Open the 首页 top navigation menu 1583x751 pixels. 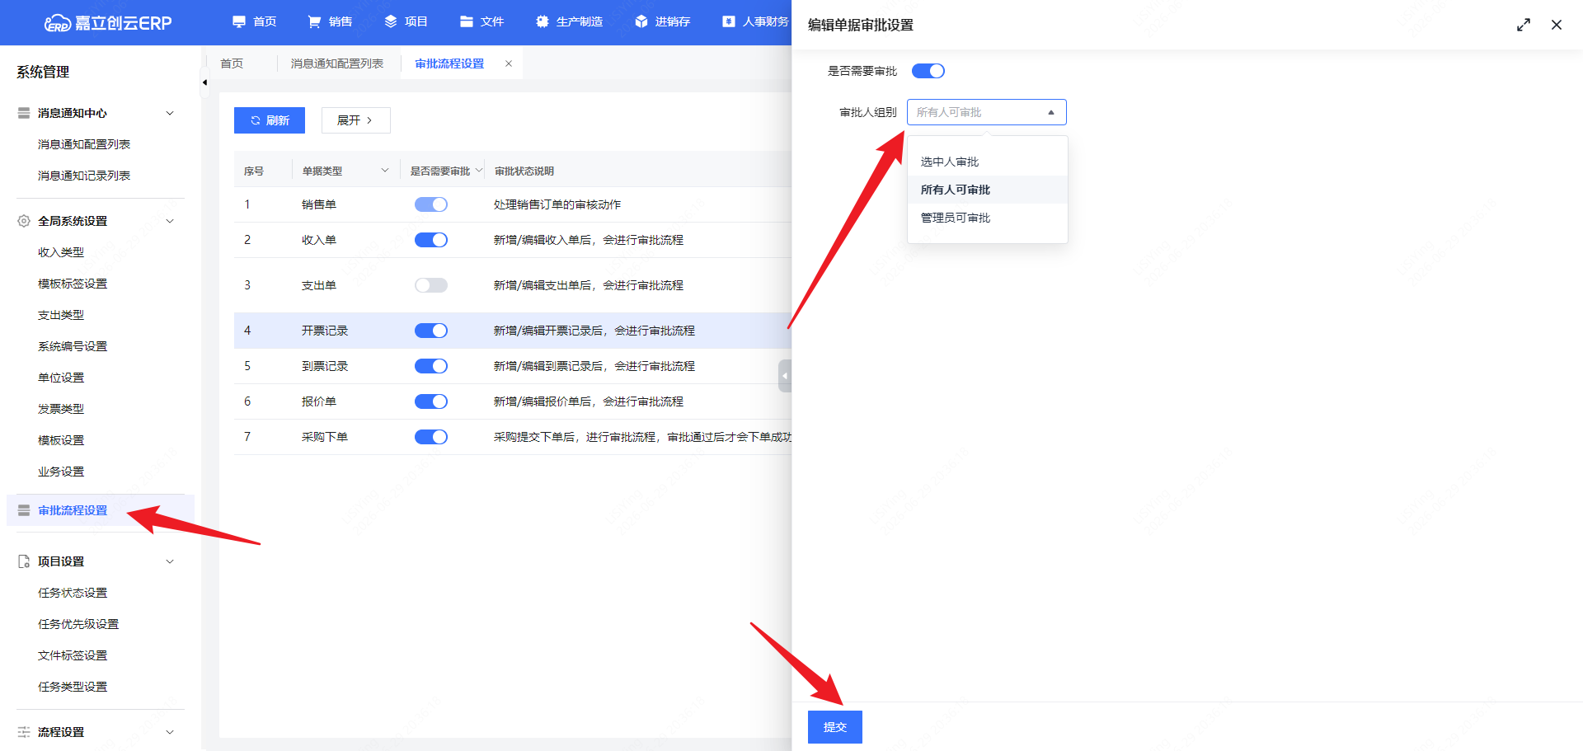click(x=255, y=21)
